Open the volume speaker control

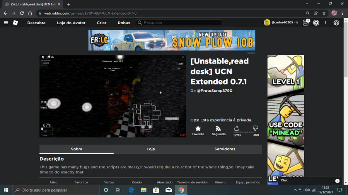307,190
